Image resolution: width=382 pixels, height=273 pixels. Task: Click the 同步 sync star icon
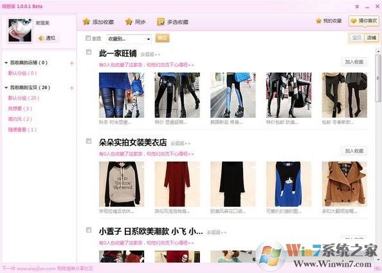129,21
